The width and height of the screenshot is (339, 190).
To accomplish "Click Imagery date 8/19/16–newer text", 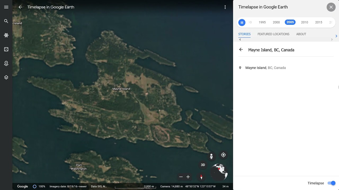I will point(68,186).
